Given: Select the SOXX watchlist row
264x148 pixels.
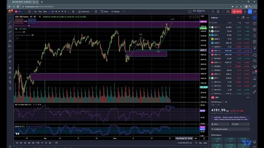Looking at the screenshot, I should pos(230,43).
